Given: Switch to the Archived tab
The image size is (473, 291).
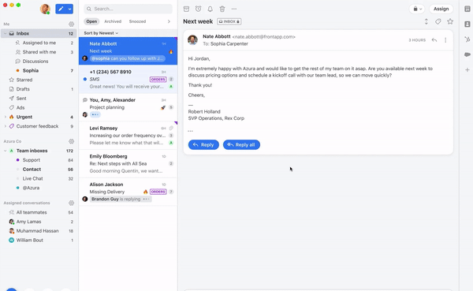Looking at the screenshot, I should [x=113, y=21].
